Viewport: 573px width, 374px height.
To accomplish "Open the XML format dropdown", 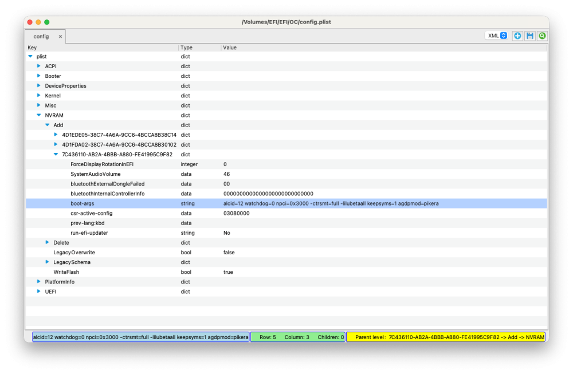I will point(496,36).
